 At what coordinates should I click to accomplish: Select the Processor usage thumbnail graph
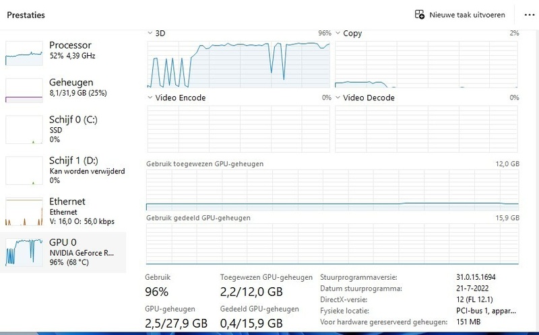click(x=24, y=53)
